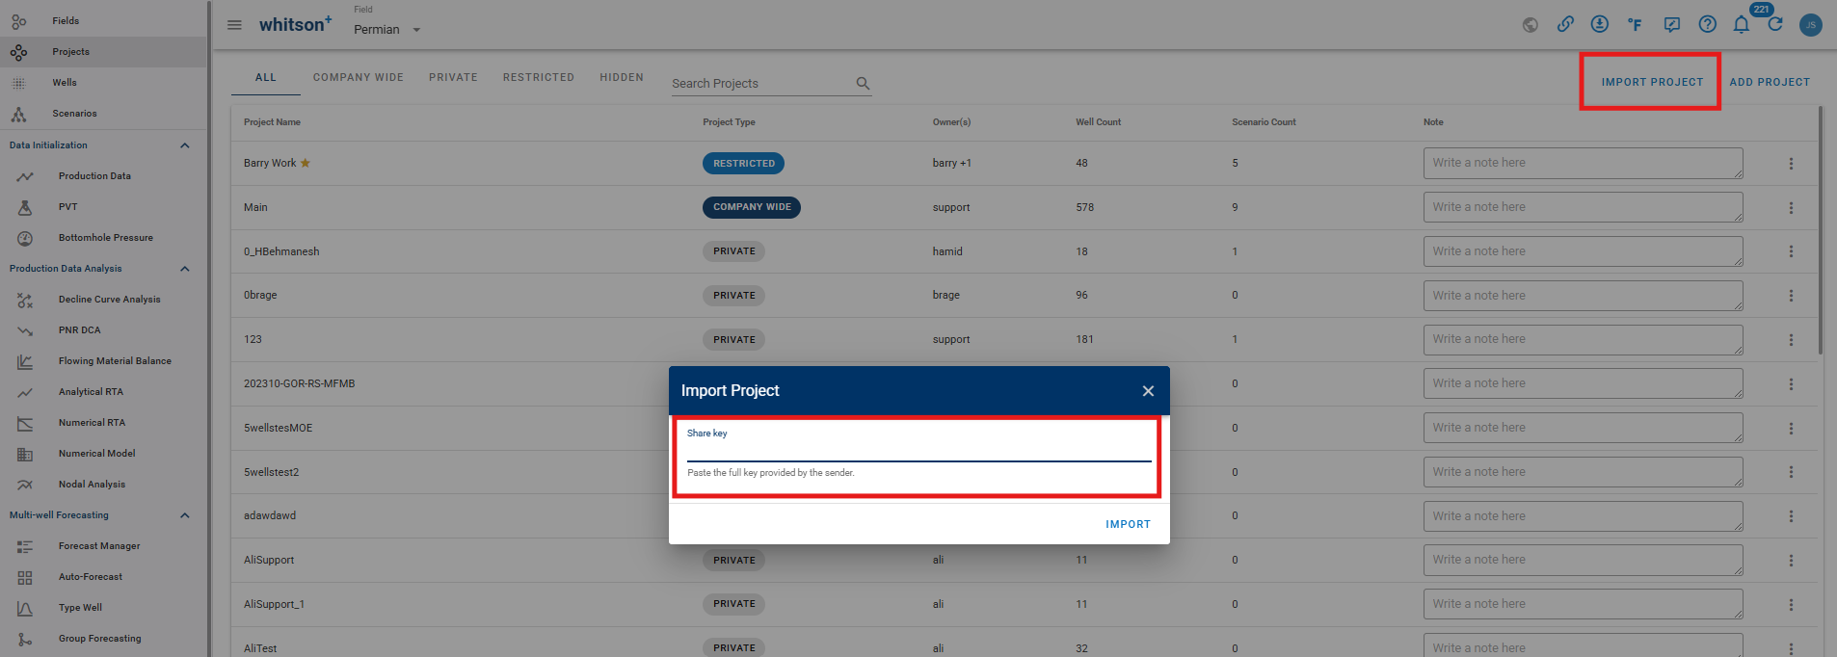This screenshot has width=1837, height=657.
Task: Open the three-dot menu for AliSupport
Action: click(x=1791, y=561)
